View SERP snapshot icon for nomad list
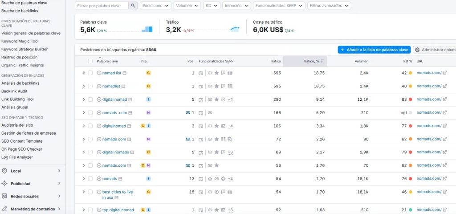 coord(201,73)
